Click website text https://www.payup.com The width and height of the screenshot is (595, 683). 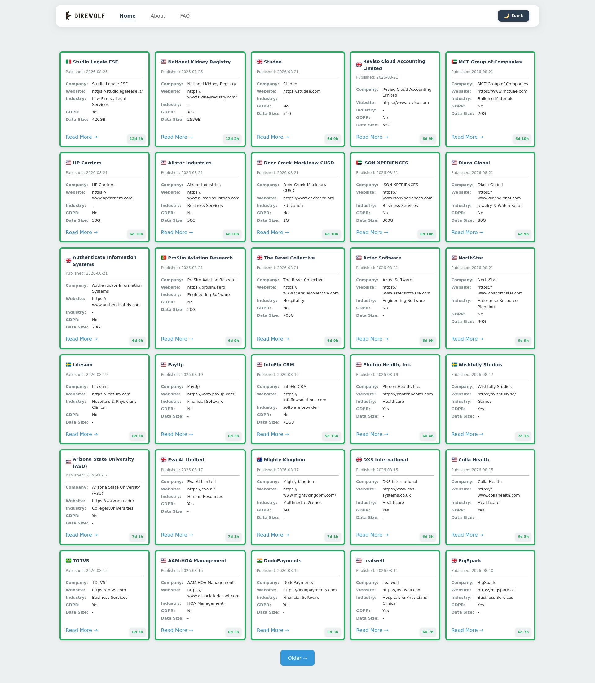[210, 394]
